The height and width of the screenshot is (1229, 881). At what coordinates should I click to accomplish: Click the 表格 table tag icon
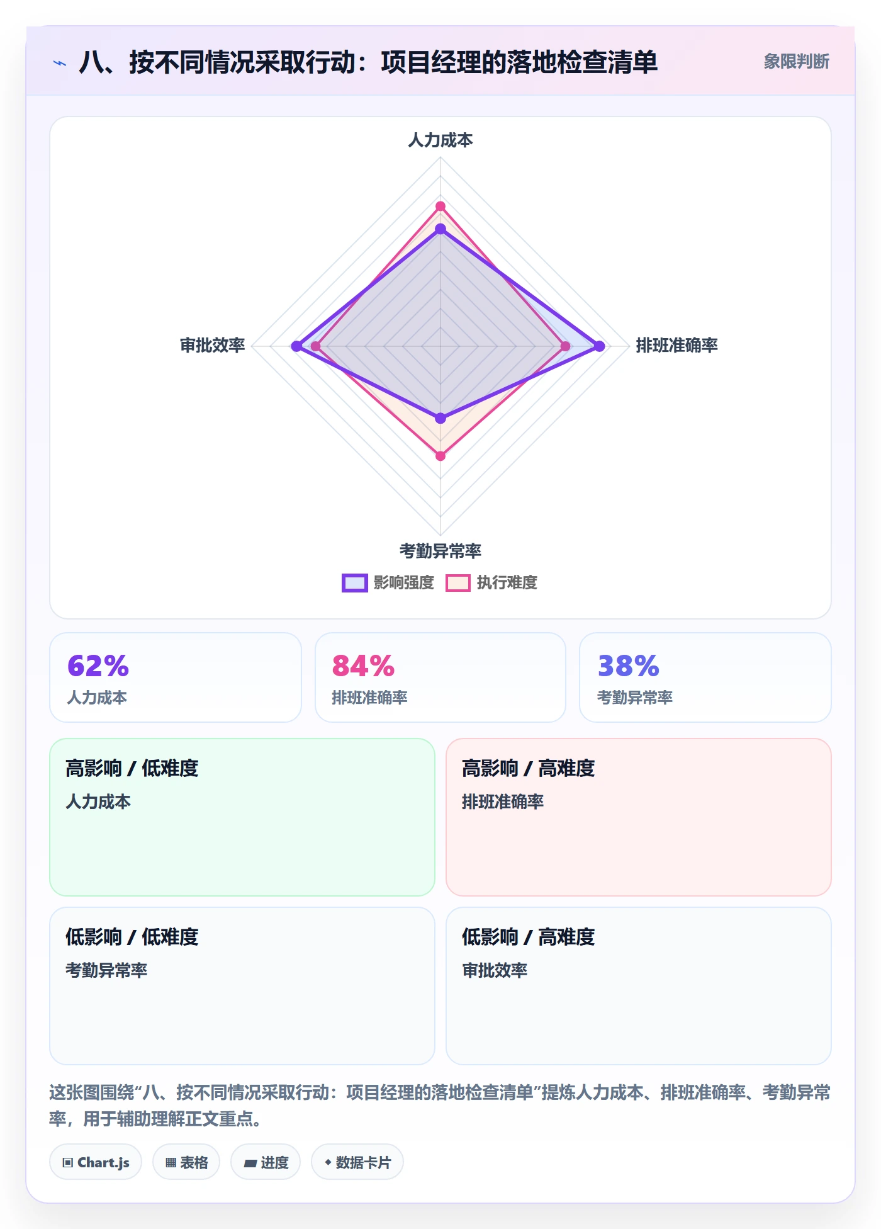pyautogui.click(x=171, y=1162)
